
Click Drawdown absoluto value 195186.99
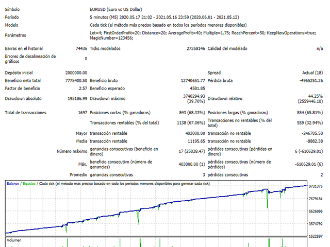pyautogui.click(x=77, y=98)
